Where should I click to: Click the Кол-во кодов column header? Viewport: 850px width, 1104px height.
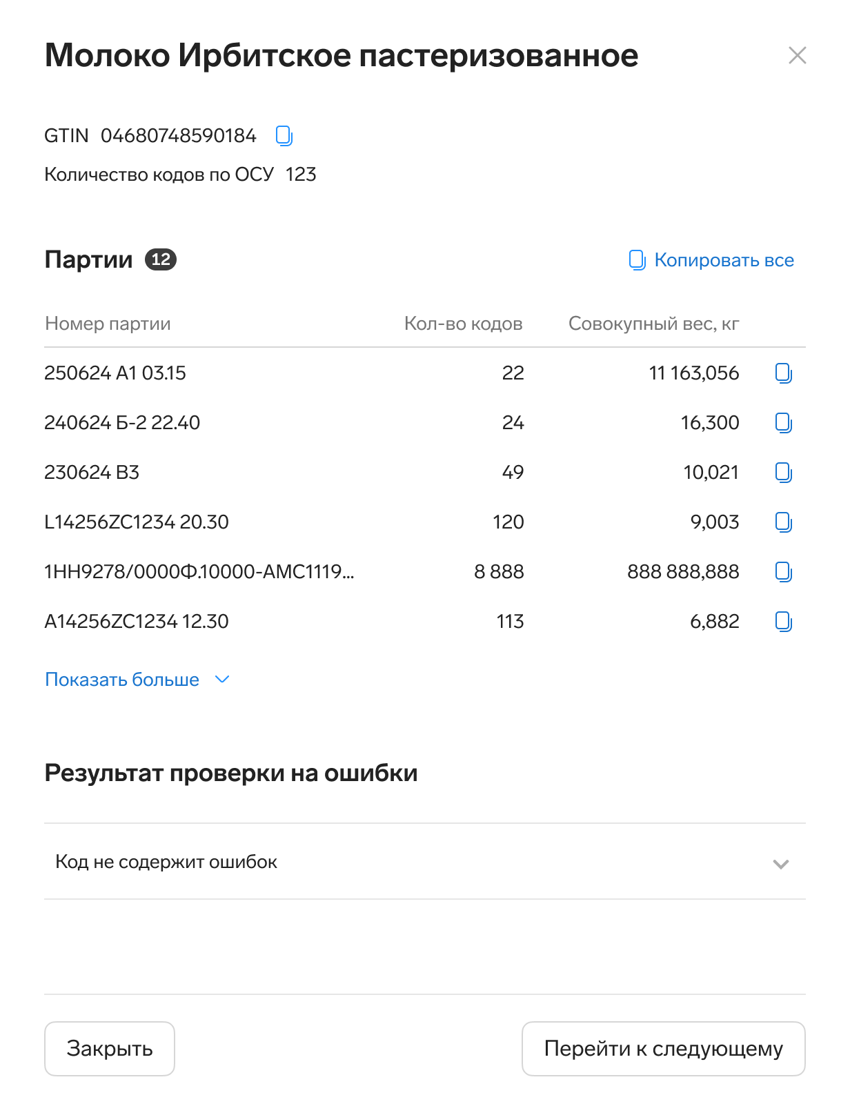click(463, 324)
